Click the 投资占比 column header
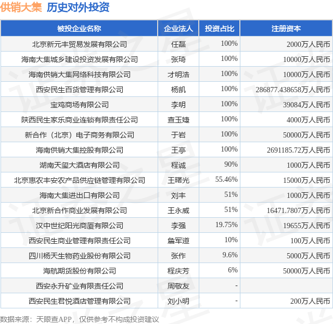 220,29
